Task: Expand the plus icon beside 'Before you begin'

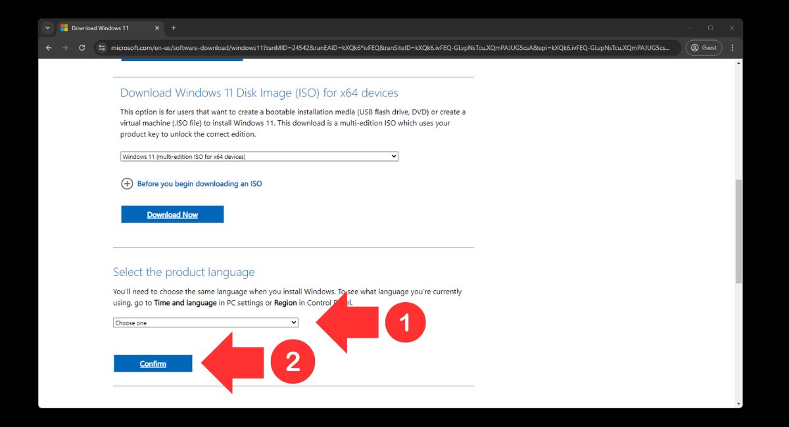Action: click(x=127, y=184)
